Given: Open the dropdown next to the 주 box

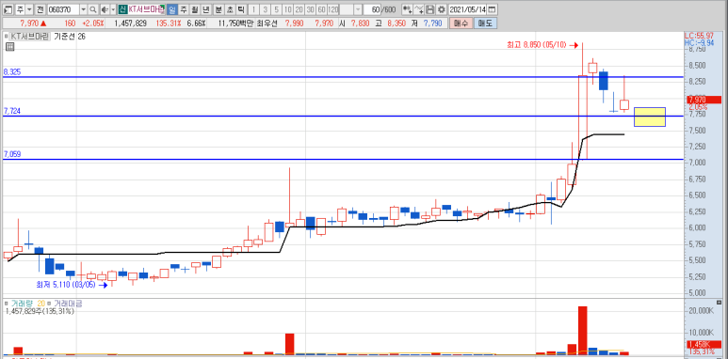Looking at the screenshot, I should coord(29,9).
